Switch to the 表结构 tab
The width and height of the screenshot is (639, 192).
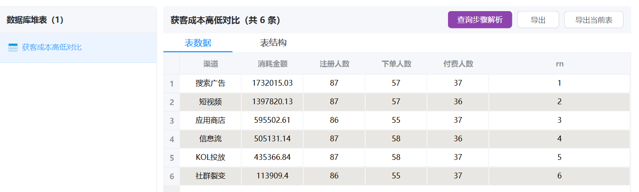click(273, 43)
